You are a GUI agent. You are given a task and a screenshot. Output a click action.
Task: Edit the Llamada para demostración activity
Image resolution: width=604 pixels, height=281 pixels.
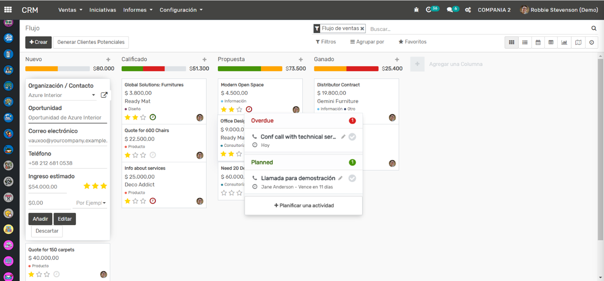[x=340, y=178]
